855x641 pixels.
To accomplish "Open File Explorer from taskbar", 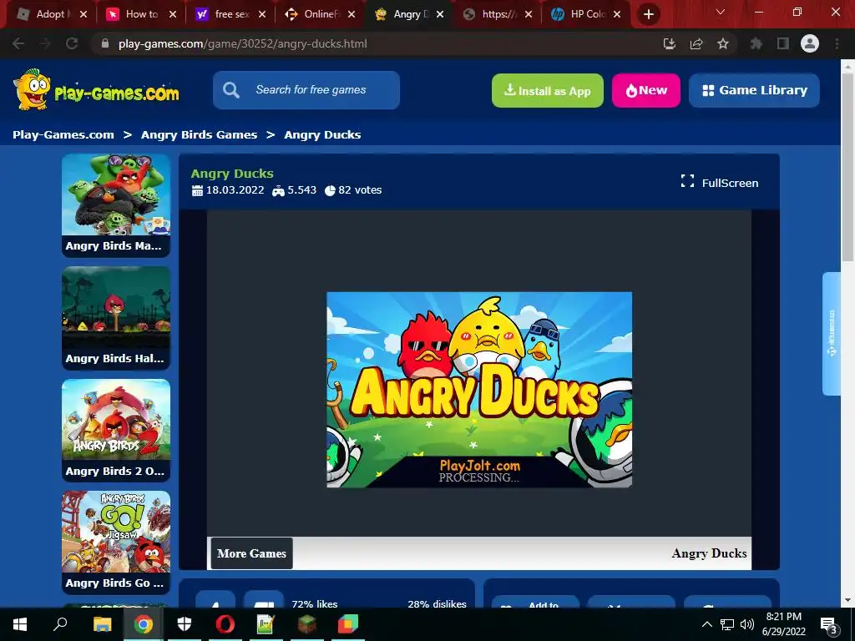I will point(102,624).
